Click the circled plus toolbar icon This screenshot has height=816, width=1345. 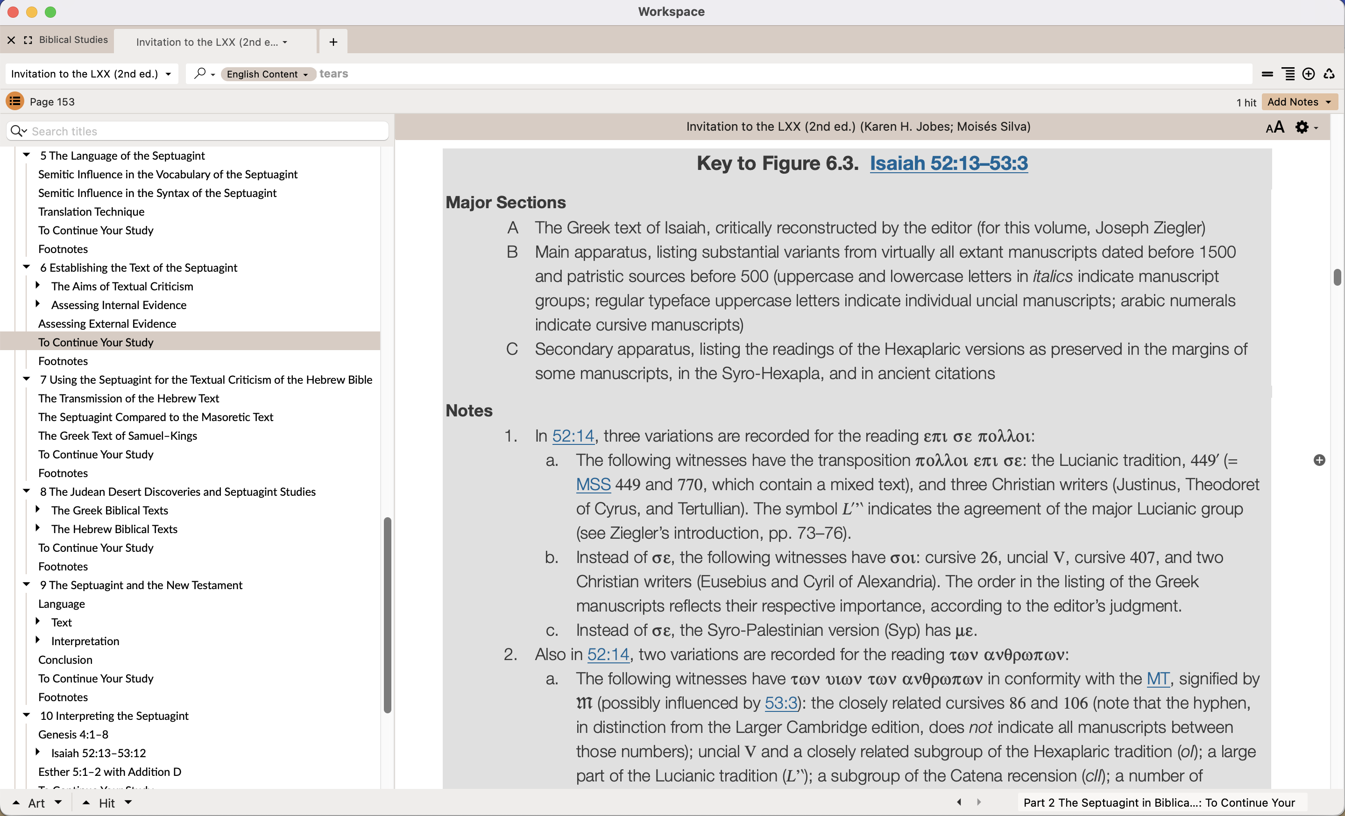coord(1309,74)
